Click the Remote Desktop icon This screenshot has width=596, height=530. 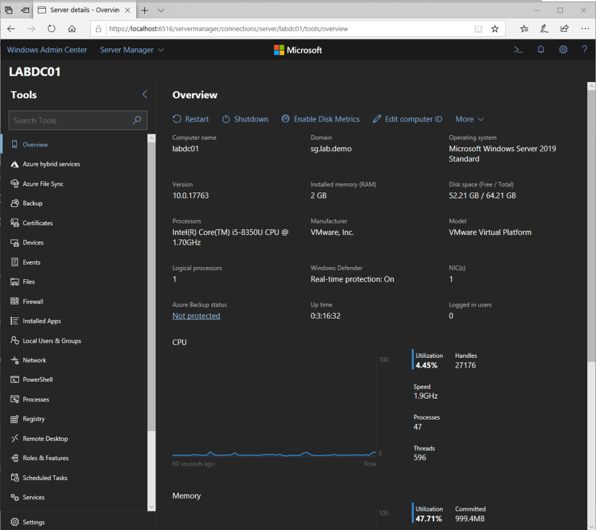[15, 439]
